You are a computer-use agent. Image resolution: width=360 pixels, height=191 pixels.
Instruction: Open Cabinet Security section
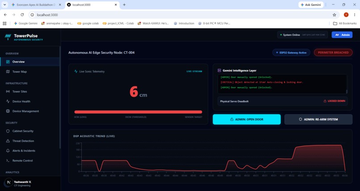(30, 131)
